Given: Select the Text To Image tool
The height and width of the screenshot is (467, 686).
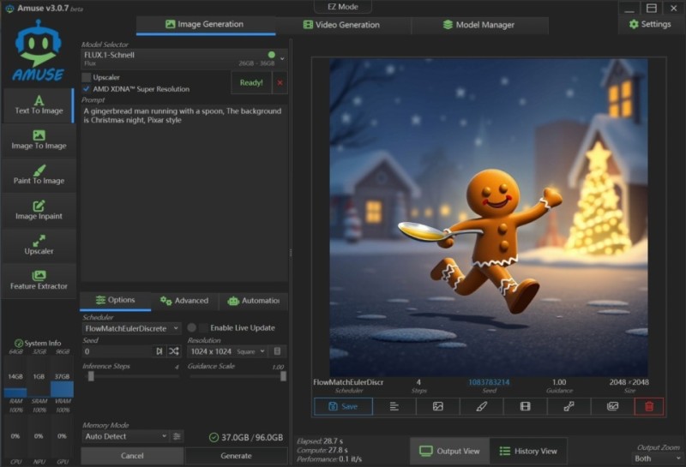Looking at the screenshot, I should pos(39,105).
